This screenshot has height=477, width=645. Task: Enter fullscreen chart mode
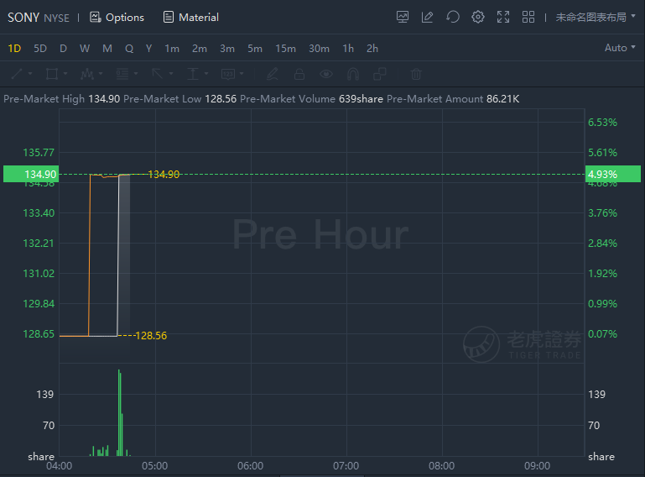point(503,18)
